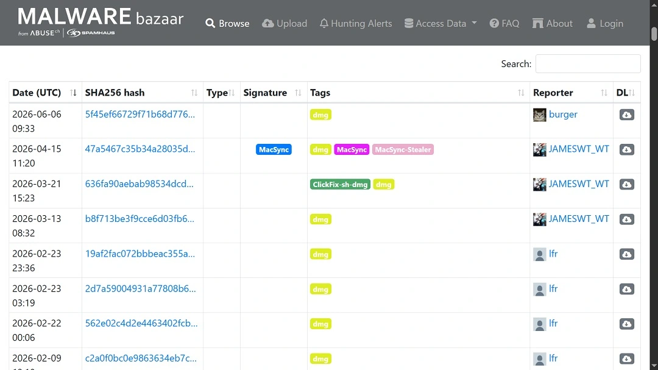
Task: Click lfr avatar in the 2026-02-22 row
Action: (540, 324)
